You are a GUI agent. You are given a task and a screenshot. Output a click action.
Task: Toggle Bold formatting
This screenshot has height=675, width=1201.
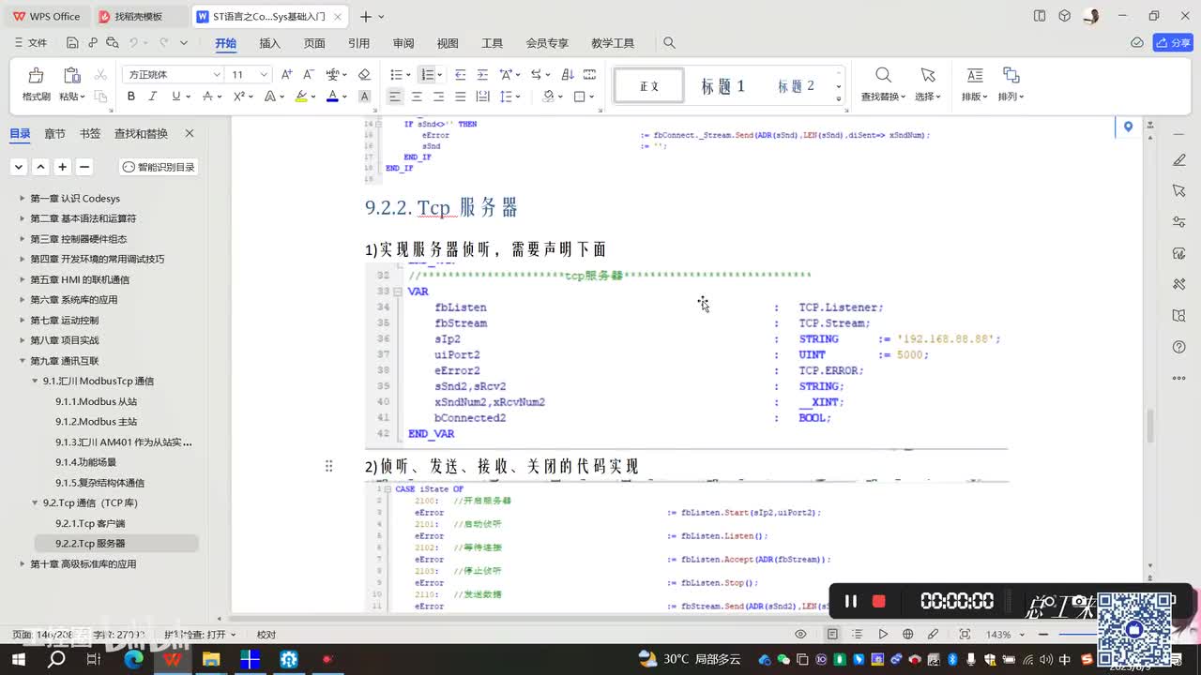point(131,97)
